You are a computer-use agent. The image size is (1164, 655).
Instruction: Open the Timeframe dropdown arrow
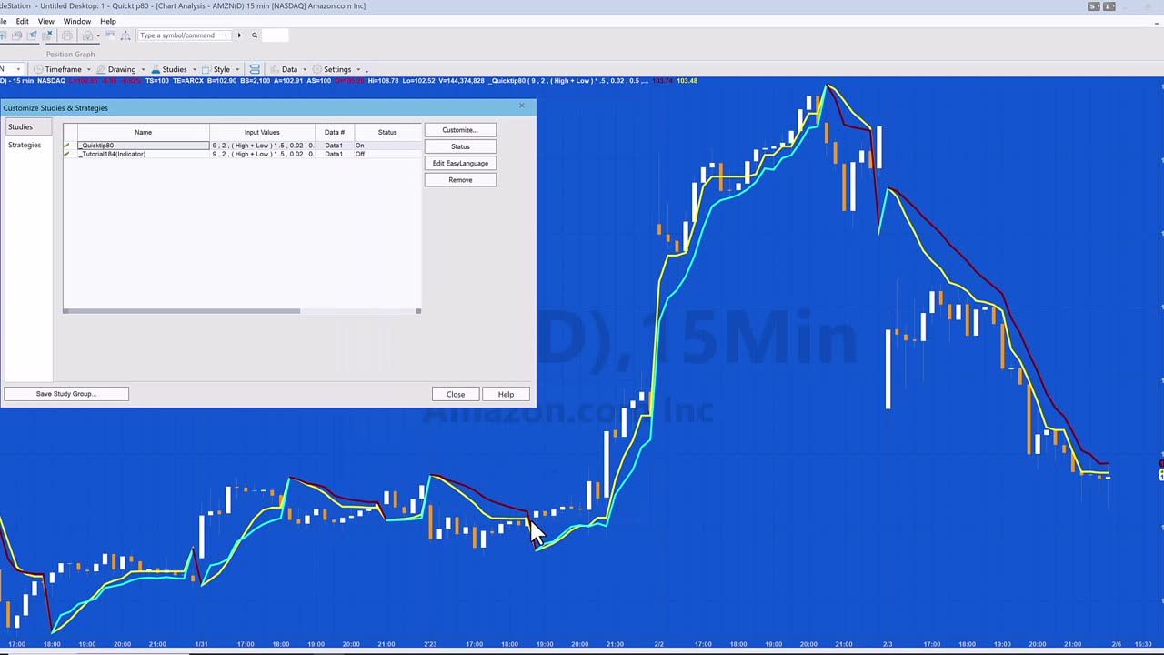[x=88, y=69]
